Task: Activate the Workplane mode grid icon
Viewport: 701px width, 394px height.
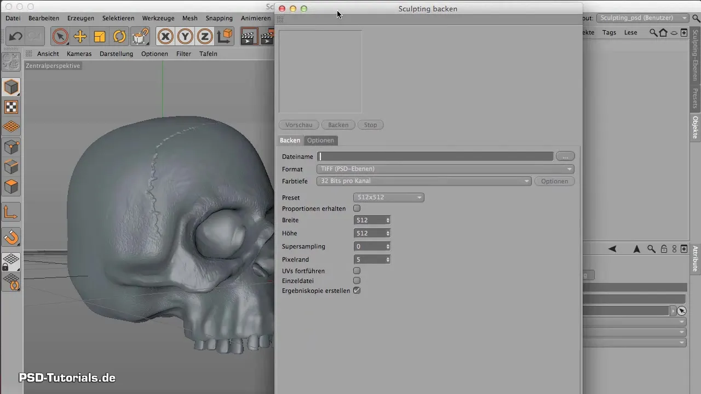Action: (12, 127)
